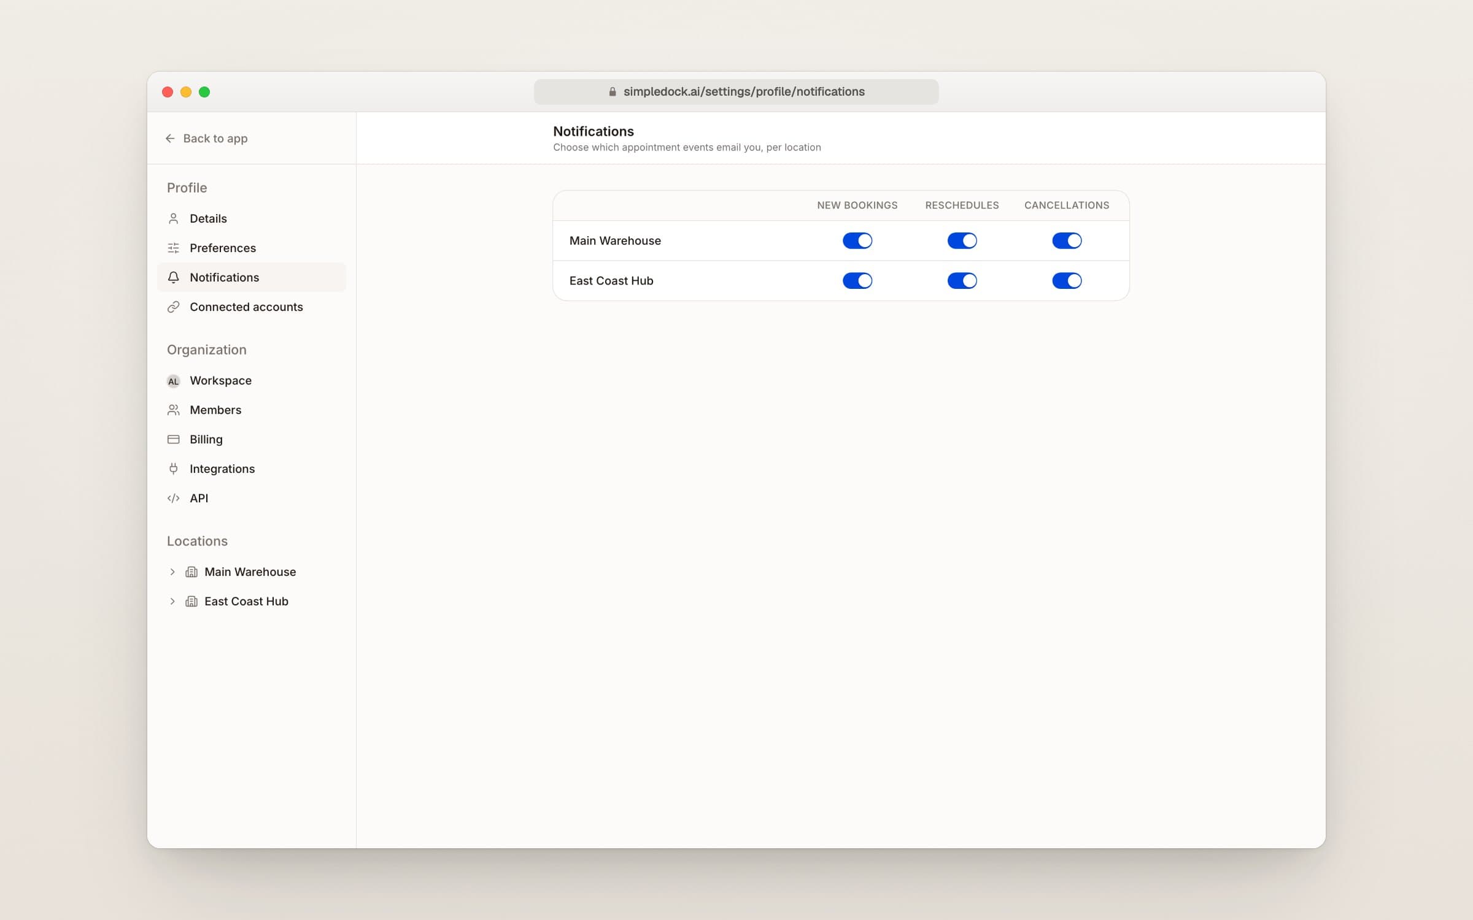
Task: Click the credit card icon next to Billing
Action: click(174, 439)
